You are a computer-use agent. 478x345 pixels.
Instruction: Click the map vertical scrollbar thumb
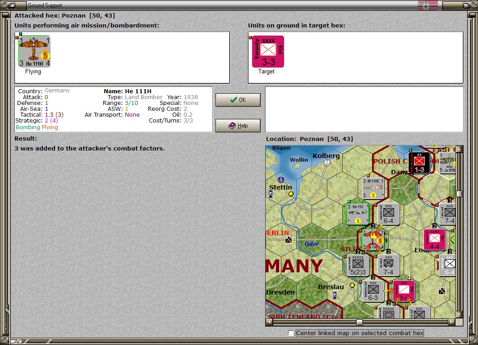(459, 194)
